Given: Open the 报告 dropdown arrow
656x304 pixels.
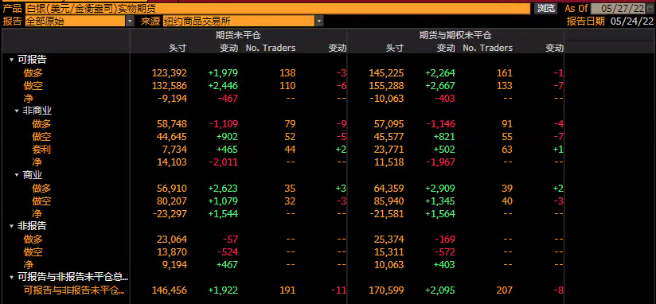Looking at the screenshot, I should tap(130, 21).
